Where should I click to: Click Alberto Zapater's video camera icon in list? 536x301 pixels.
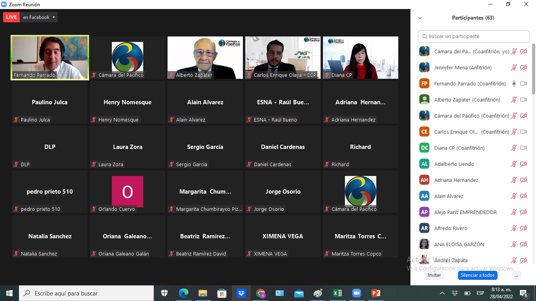point(523,100)
